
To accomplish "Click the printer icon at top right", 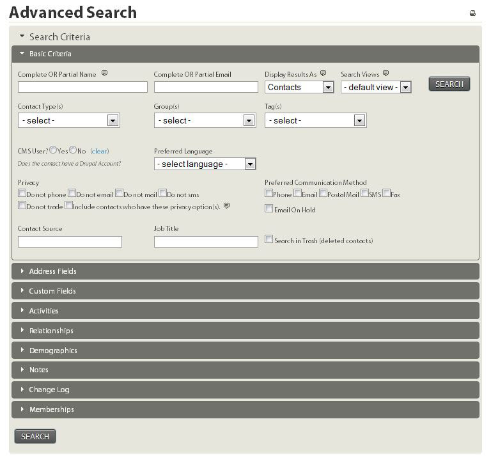I will [472, 13].
